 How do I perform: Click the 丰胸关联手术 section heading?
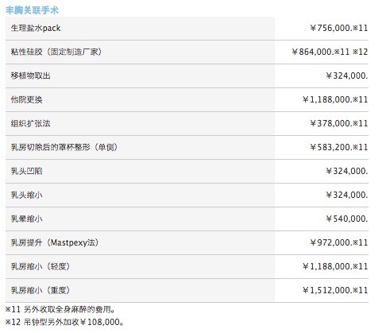tap(32, 10)
